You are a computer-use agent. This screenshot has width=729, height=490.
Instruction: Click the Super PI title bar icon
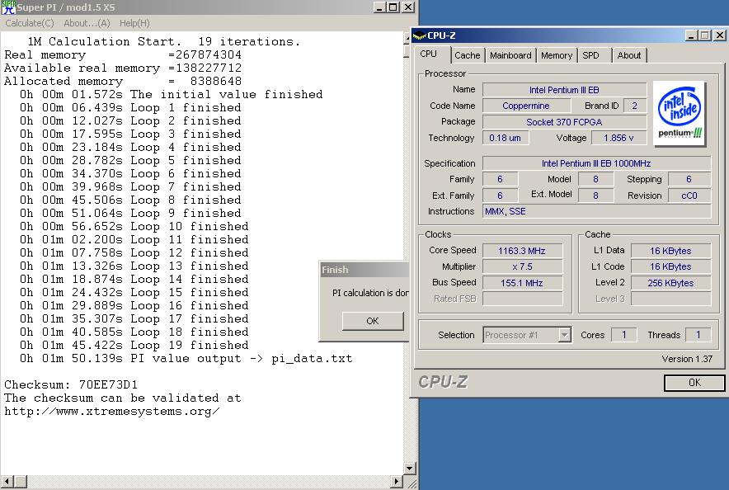coord(8,7)
